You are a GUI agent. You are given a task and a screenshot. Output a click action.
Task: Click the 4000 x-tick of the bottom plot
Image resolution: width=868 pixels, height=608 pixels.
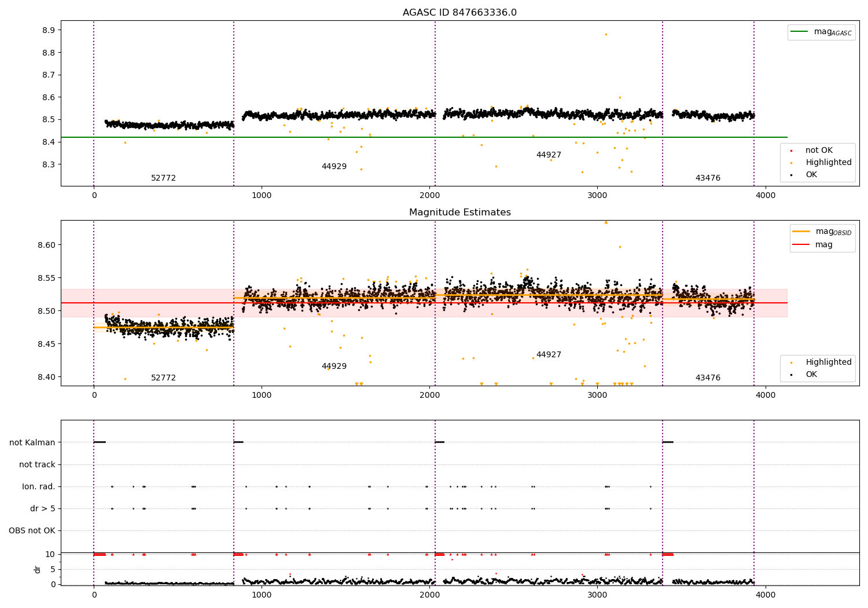766,595
